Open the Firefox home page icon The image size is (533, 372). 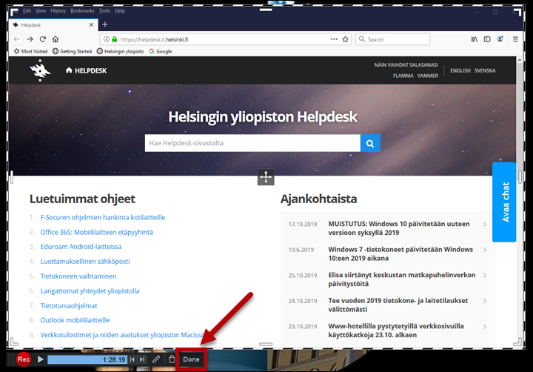56,39
